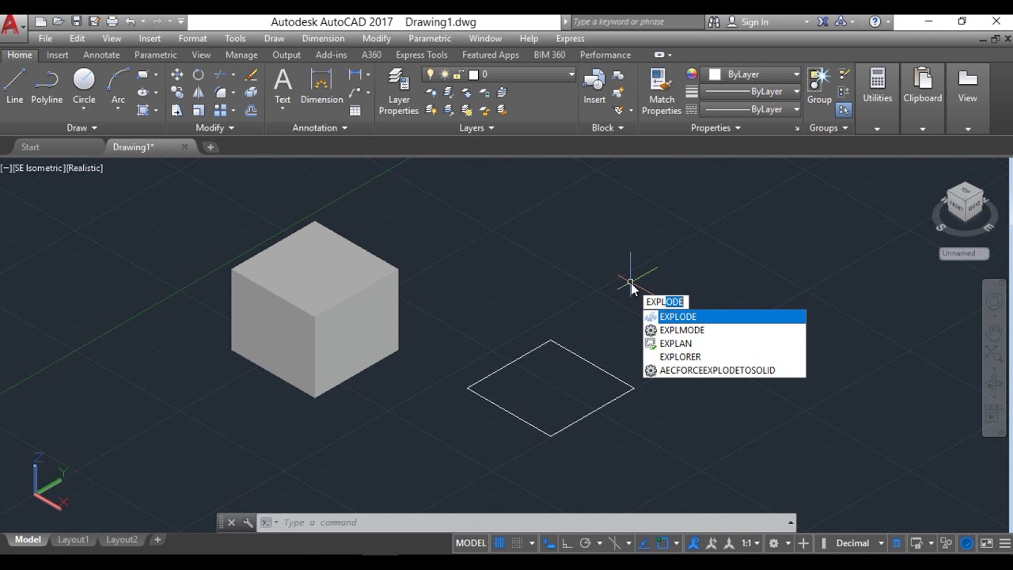This screenshot has height=570, width=1013.
Task: Click the Erase tool icon
Action: pos(252,74)
